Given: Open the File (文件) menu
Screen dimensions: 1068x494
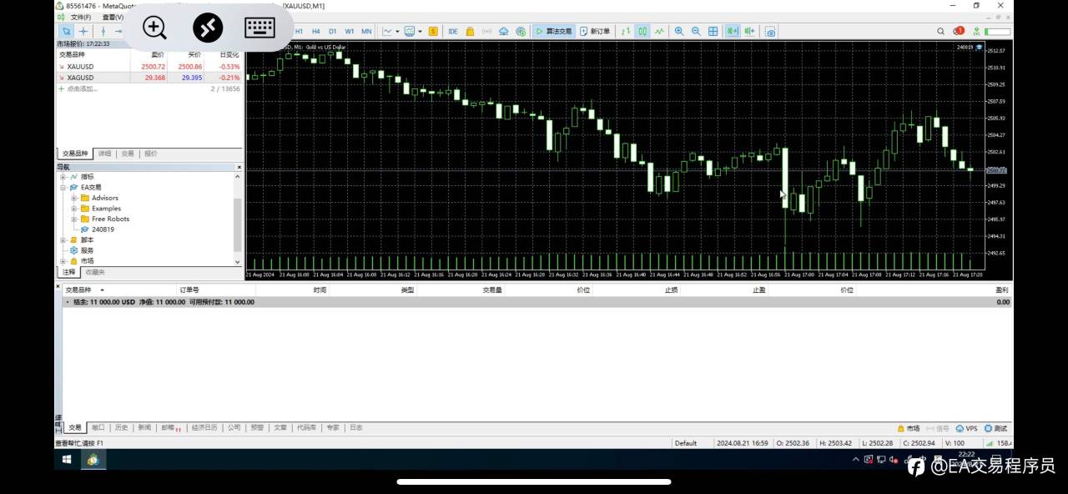Looking at the screenshot, I should click(x=81, y=17).
